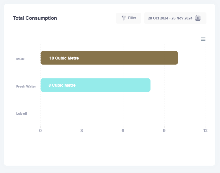
Task: Click the calendar icon in date range
Action: (198, 18)
